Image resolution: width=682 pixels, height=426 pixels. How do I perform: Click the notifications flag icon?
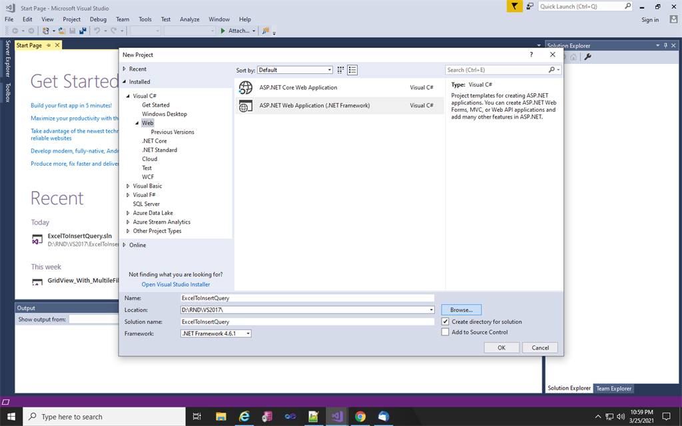pyautogui.click(x=515, y=6)
